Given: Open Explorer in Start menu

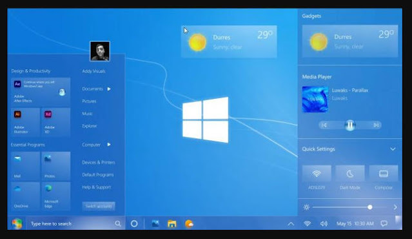Looking at the screenshot, I should coord(90,126).
